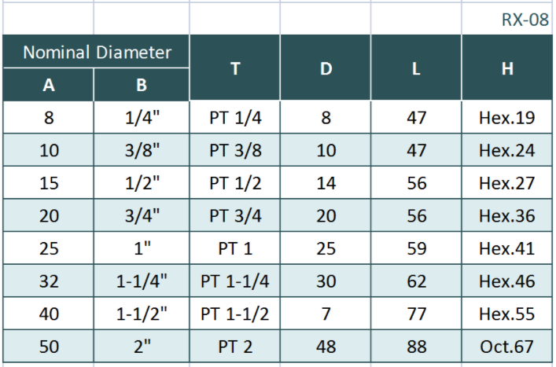The image size is (556, 367).
Task: Select the cell with value 59
Action: click(x=416, y=248)
